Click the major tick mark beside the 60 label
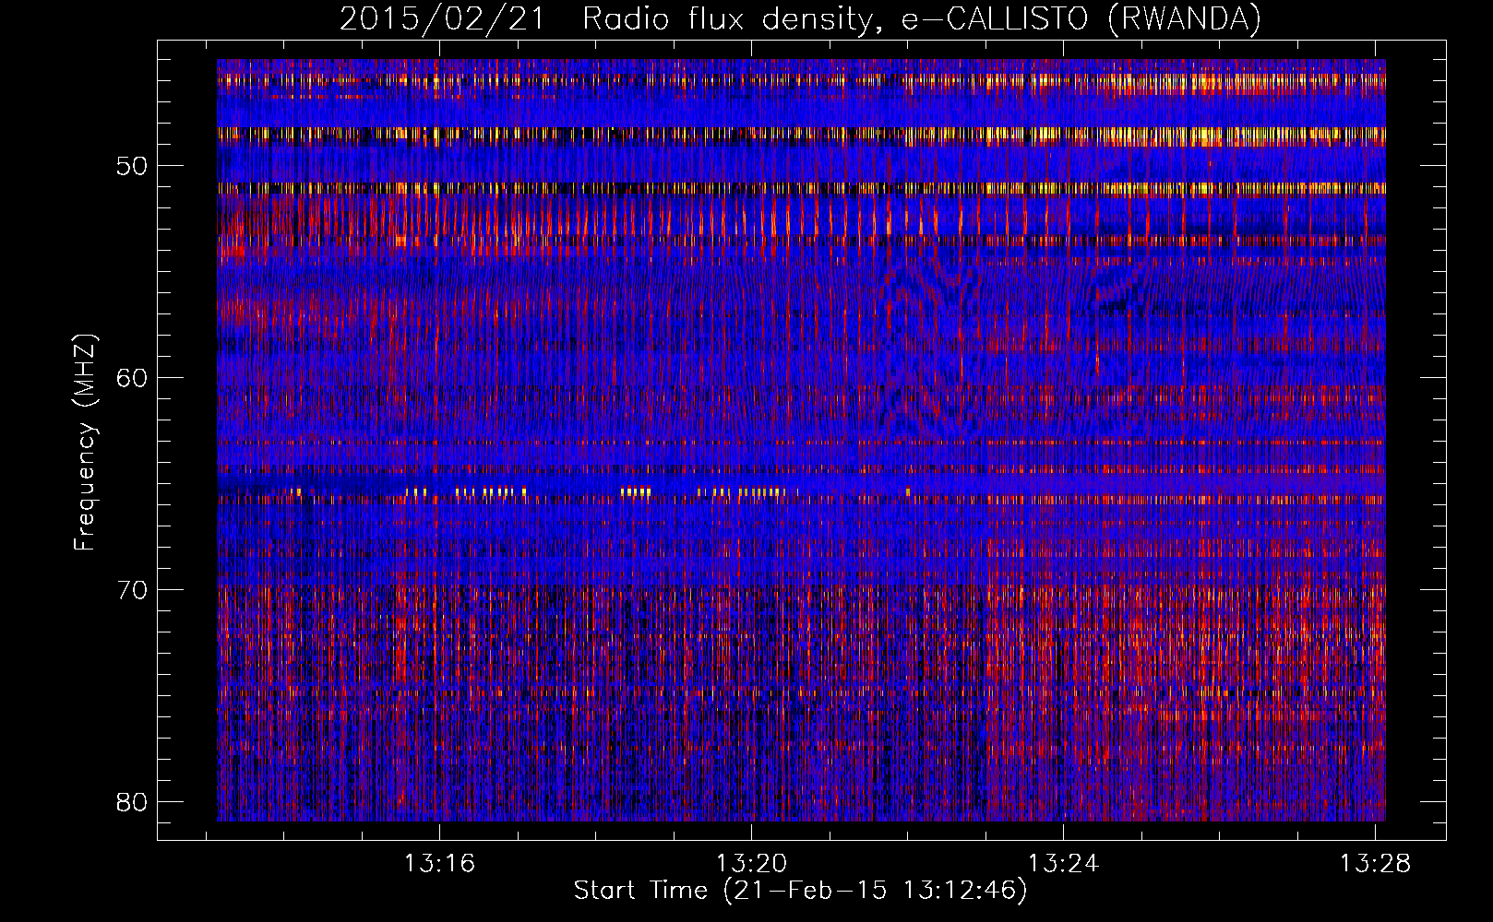 (x=166, y=377)
